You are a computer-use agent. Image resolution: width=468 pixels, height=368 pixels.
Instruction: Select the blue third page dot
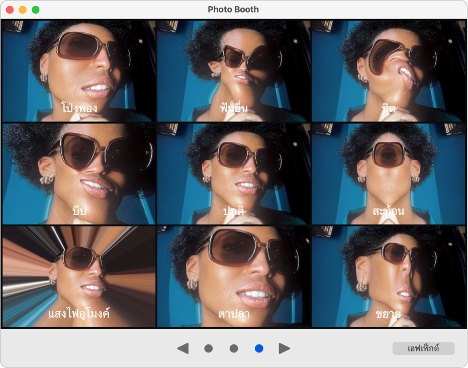click(259, 348)
